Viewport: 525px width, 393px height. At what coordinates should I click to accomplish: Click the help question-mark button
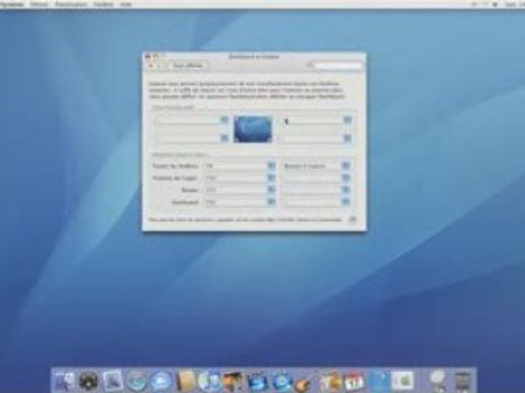click(353, 219)
